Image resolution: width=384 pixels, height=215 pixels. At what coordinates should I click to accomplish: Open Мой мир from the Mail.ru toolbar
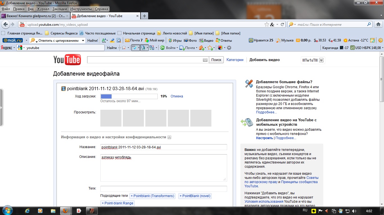[154, 40]
